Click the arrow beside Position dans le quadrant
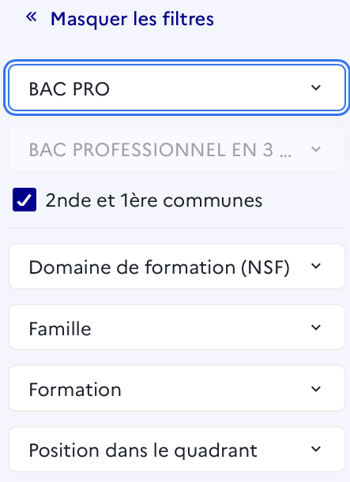The image size is (350, 482). click(x=316, y=449)
